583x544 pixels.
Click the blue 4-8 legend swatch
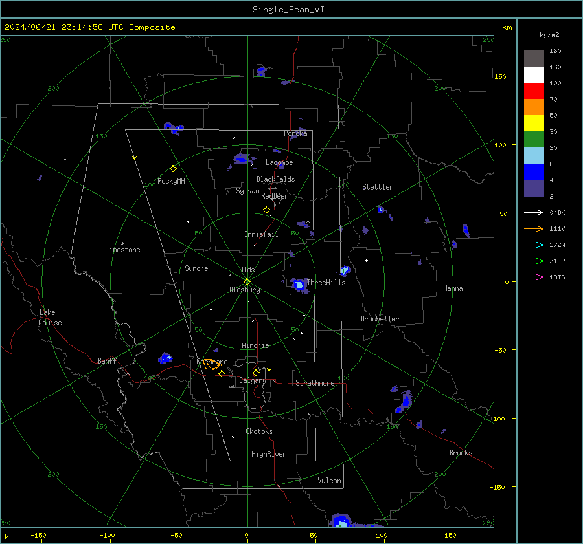[x=534, y=171]
